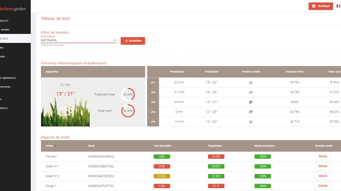Click the J+1 weather trend icon
The image size is (341, 191).
tap(251, 83)
